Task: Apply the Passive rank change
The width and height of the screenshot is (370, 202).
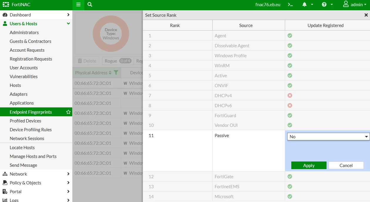Action: coord(309,165)
